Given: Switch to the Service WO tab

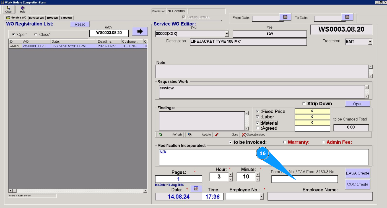Looking at the screenshot, I should coord(16,17).
